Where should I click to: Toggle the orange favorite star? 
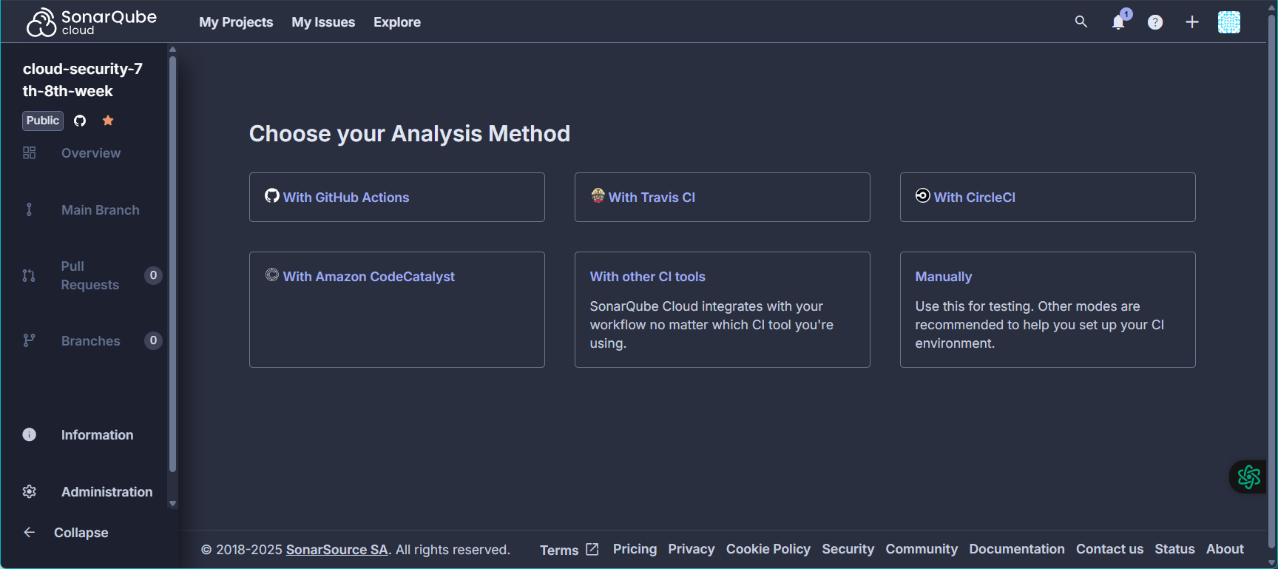pyautogui.click(x=108, y=121)
